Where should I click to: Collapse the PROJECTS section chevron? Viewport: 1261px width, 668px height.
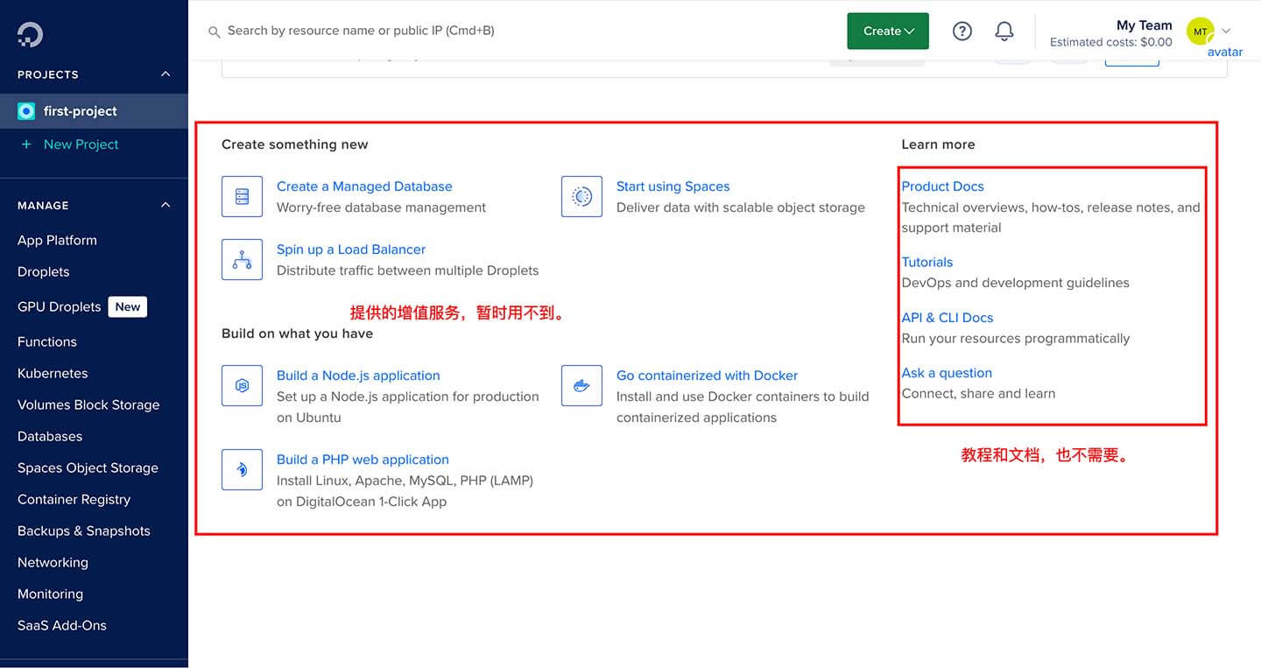(x=166, y=74)
